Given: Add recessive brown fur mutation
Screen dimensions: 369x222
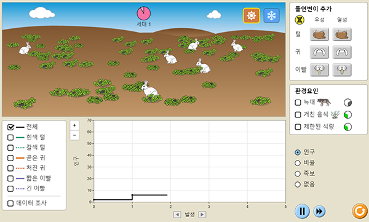Looking at the screenshot, I should [x=342, y=34].
